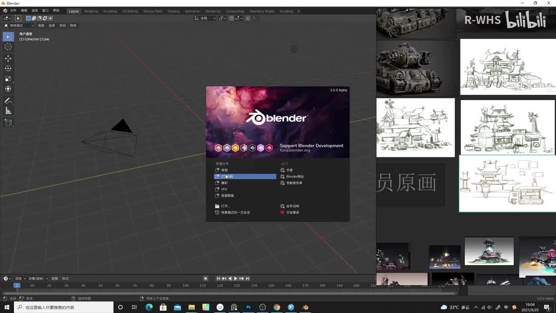Image resolution: width=556 pixels, height=313 pixels.
Task: Enable the Invert selection mode icon
Action: click(x=45, y=18)
